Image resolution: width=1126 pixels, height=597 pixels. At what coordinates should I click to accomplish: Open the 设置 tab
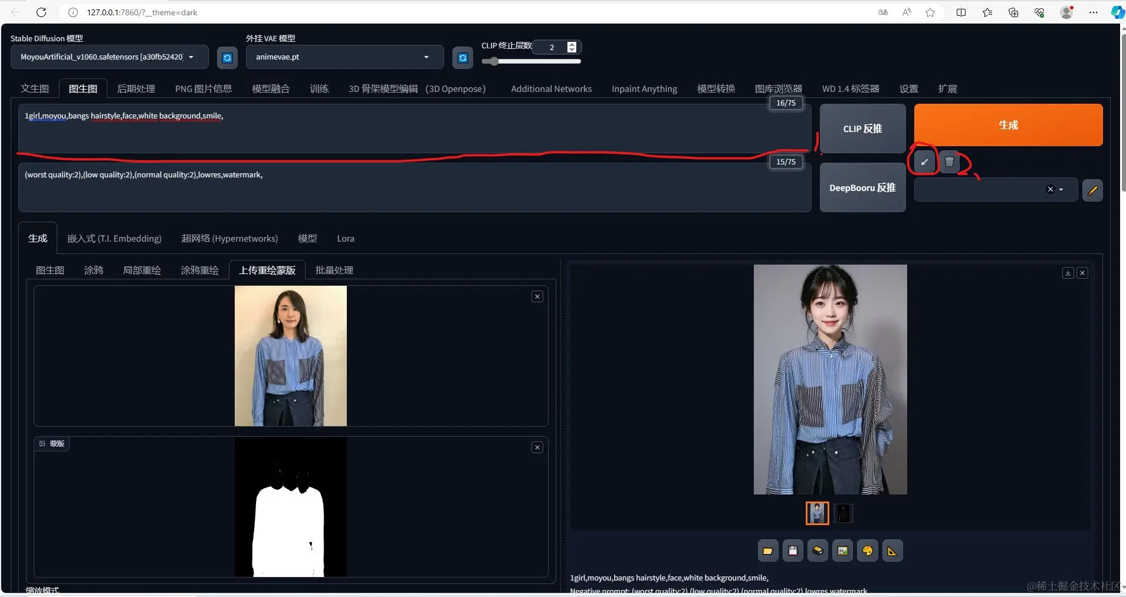pyautogui.click(x=909, y=88)
